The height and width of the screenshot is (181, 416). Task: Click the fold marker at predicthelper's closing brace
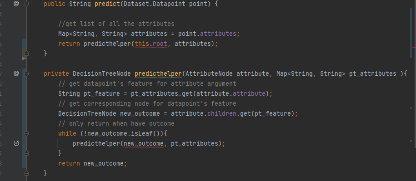click(x=26, y=173)
